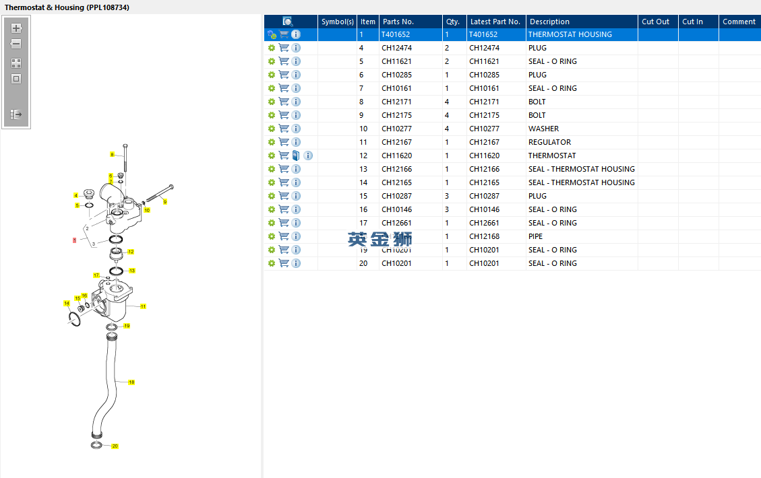This screenshot has height=478, width=761.
Task: Click the PIPE description cell
Action: pyautogui.click(x=582, y=236)
